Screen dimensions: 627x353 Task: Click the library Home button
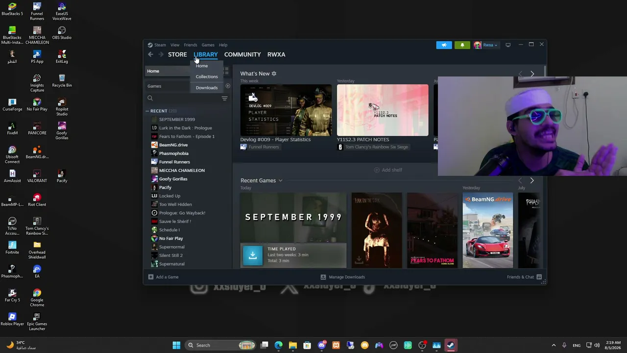pyautogui.click(x=168, y=71)
